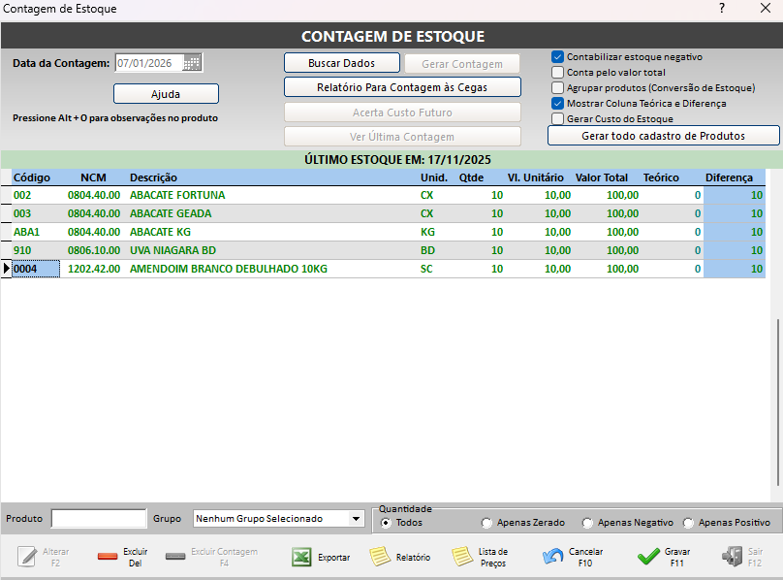Click the Diferença column header

(x=728, y=177)
